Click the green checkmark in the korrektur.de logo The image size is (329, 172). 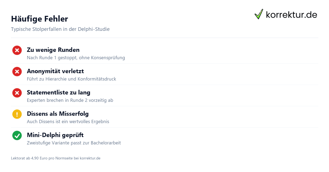coord(259,14)
